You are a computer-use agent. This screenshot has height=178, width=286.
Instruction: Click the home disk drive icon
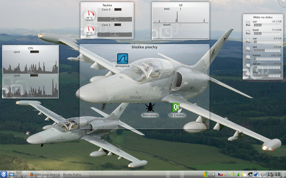(248, 57)
